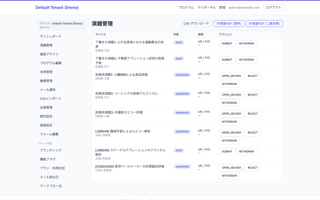Screen dimensions: 320x200
Task: Open CSVインポート in the sidebar
Action: click(61, 98)
